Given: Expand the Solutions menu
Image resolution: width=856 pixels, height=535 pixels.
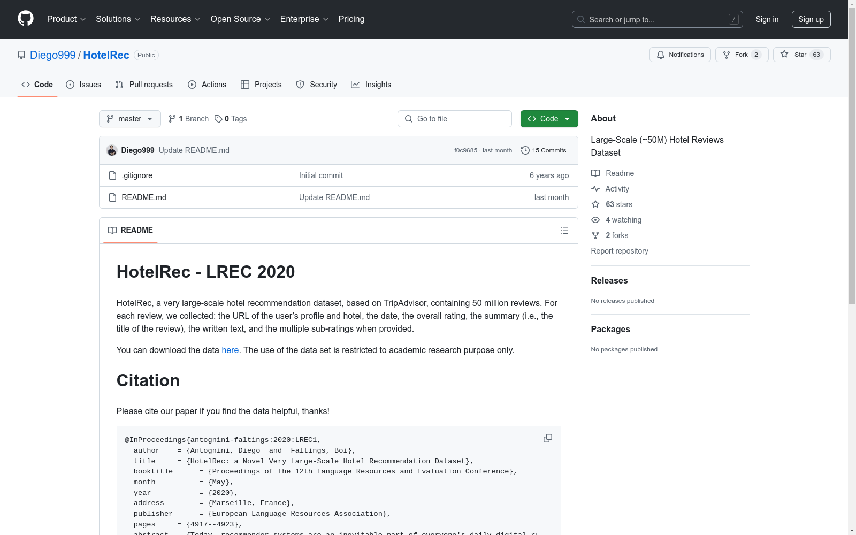Looking at the screenshot, I should click(x=118, y=19).
